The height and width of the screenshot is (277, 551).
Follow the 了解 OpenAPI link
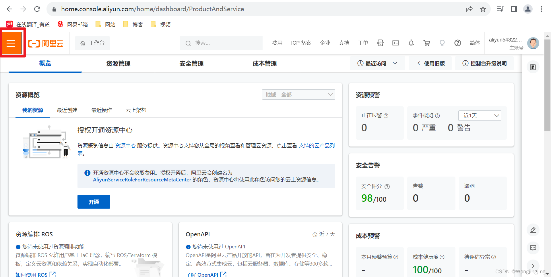coord(206,274)
